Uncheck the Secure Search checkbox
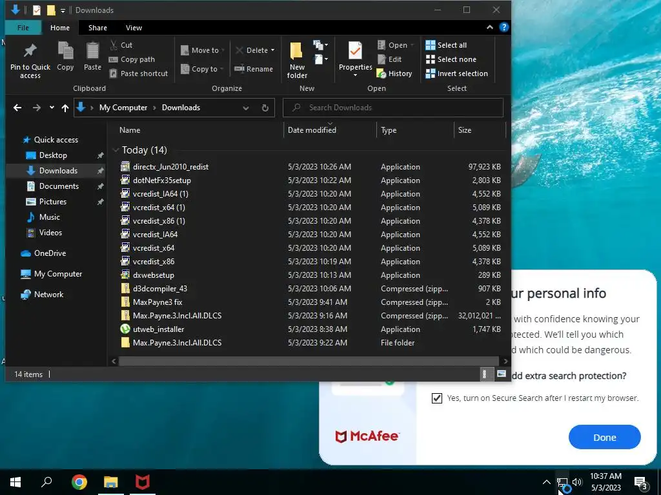Screen dimensions: 661x495 (x=437, y=398)
